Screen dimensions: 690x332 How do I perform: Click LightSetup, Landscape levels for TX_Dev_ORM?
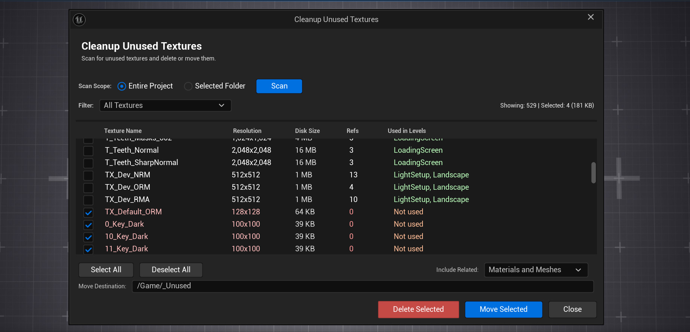pyautogui.click(x=431, y=187)
